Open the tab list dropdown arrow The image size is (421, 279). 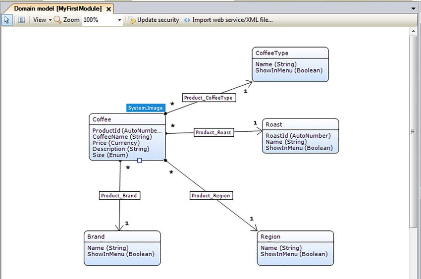[x=414, y=9]
